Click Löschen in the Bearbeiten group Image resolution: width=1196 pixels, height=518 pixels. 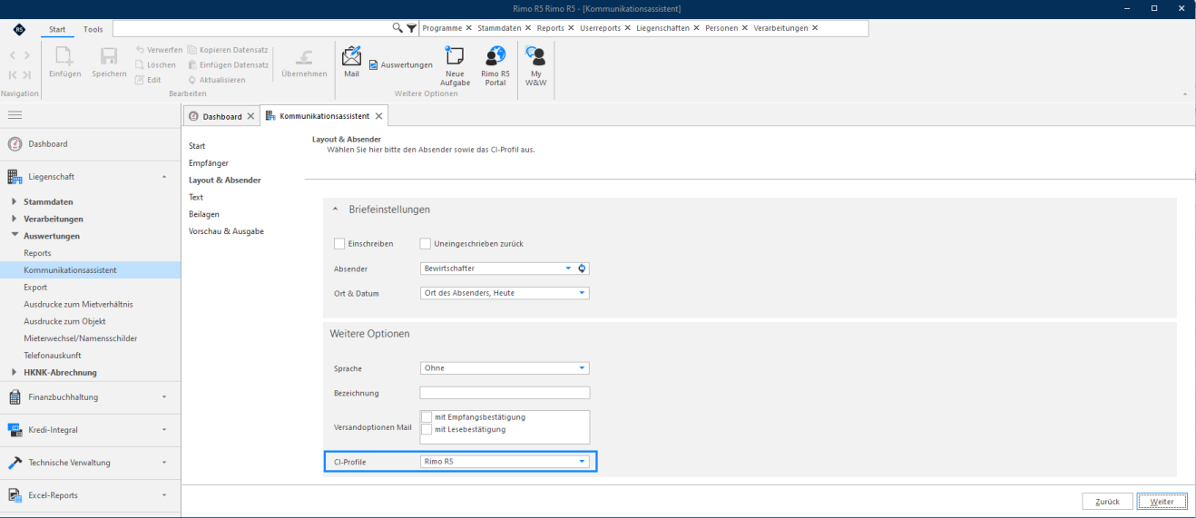(154, 65)
